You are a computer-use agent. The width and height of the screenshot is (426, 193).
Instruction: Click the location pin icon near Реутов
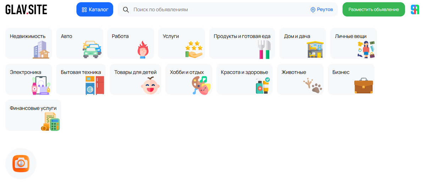click(313, 10)
